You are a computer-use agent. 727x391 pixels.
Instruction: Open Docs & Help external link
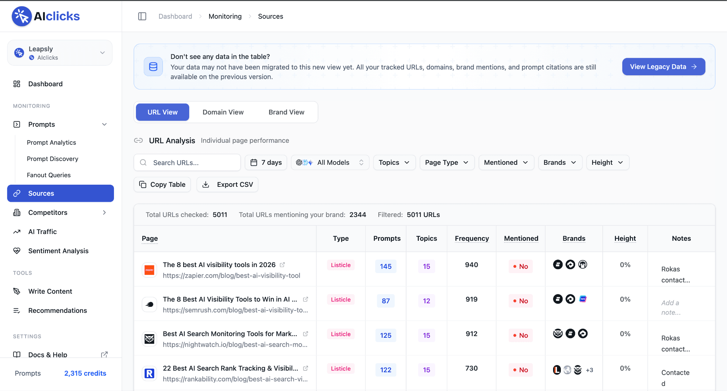pyautogui.click(x=104, y=354)
